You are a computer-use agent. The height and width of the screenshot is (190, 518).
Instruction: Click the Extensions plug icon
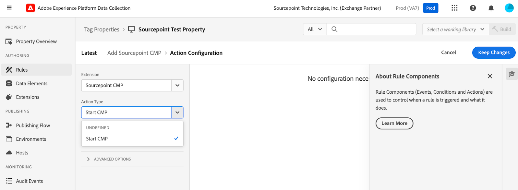pos(9,97)
